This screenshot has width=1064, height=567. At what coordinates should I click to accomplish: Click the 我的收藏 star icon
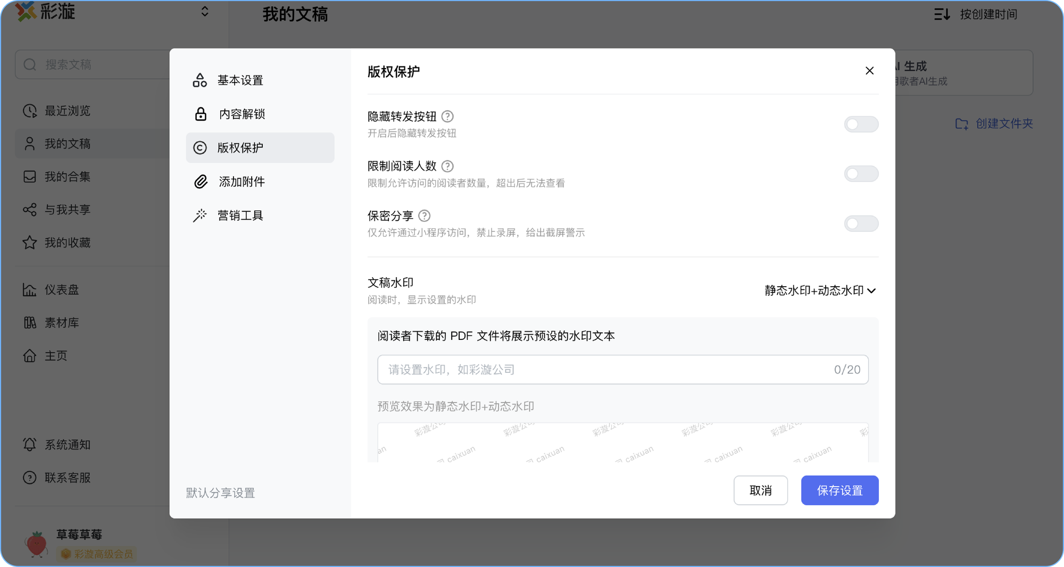[x=30, y=243]
